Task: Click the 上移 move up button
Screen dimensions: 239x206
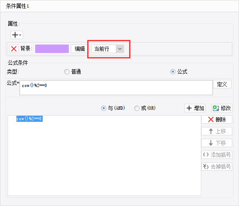Action: (x=217, y=131)
